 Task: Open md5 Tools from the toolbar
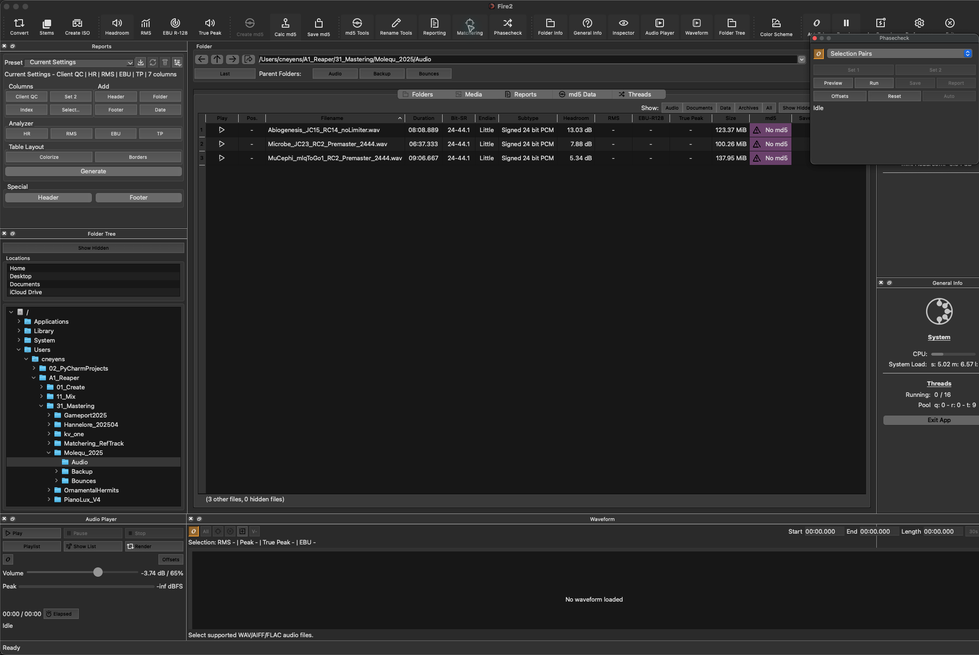coord(357,27)
